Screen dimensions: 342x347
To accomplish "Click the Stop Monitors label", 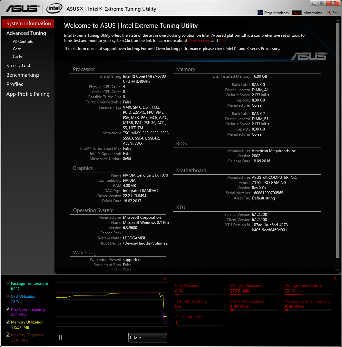I will (x=276, y=13).
